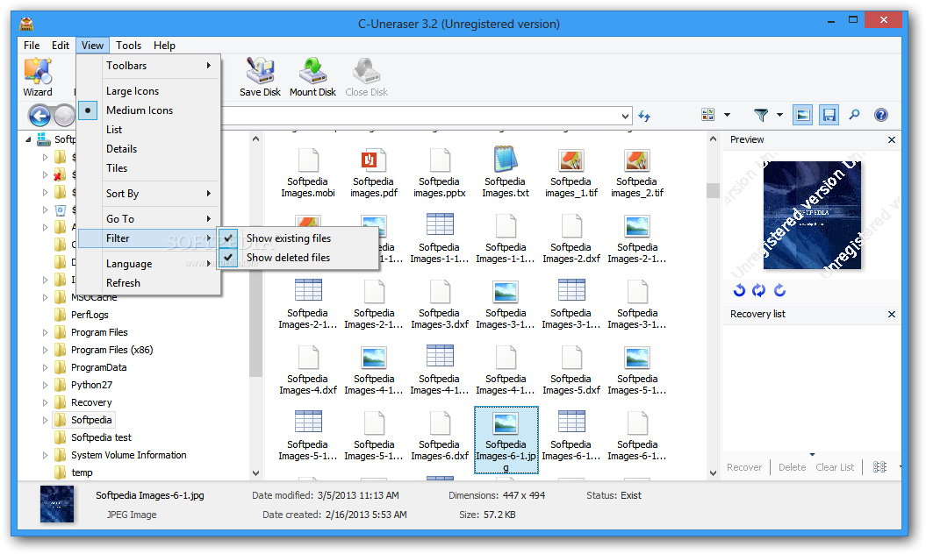Click the filter funnel icon

pos(761,115)
